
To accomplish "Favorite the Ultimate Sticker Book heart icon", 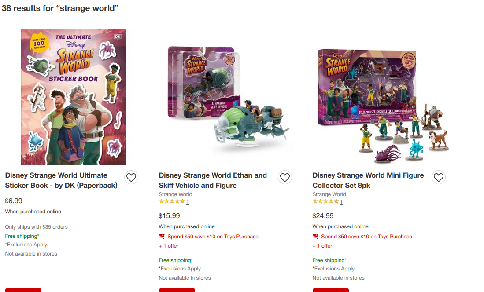I will (131, 177).
